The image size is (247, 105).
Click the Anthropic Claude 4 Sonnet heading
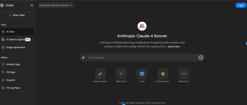[x=142, y=36]
